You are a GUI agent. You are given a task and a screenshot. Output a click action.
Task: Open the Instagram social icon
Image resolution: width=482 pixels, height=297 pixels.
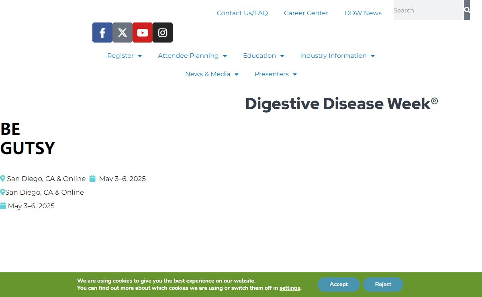(163, 33)
